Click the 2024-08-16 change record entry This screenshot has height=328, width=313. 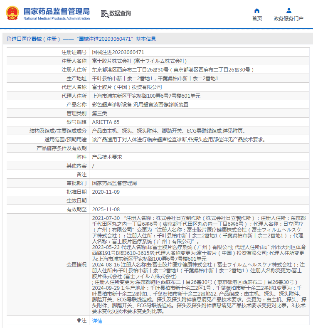[x=198, y=274]
